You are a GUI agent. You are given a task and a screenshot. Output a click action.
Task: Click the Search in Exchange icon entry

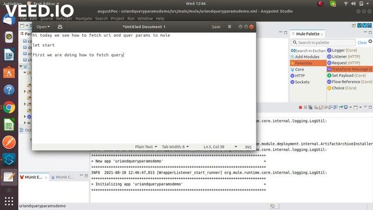pyautogui.click(x=308, y=51)
